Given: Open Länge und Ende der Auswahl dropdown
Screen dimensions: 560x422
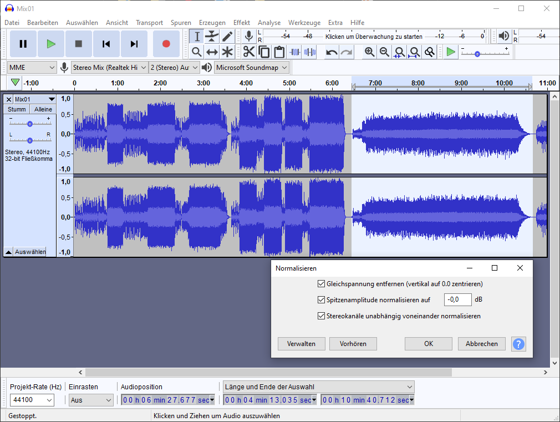Looking at the screenshot, I should 319,387.
